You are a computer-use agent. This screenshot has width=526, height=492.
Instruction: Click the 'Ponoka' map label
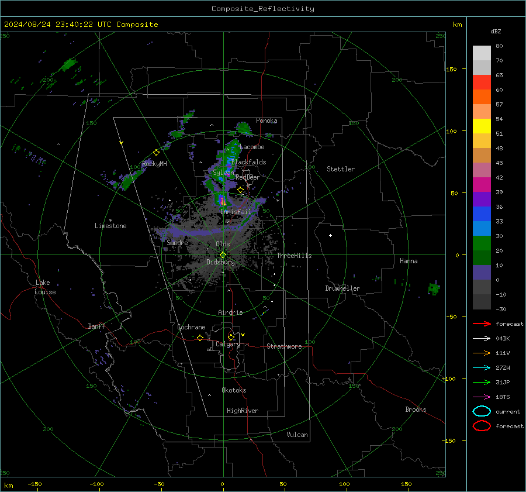click(267, 121)
